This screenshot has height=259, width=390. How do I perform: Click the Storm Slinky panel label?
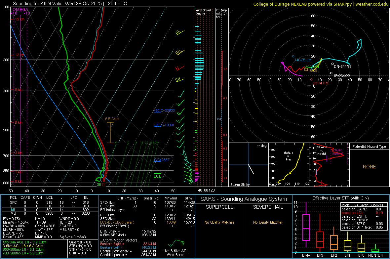[240, 185]
